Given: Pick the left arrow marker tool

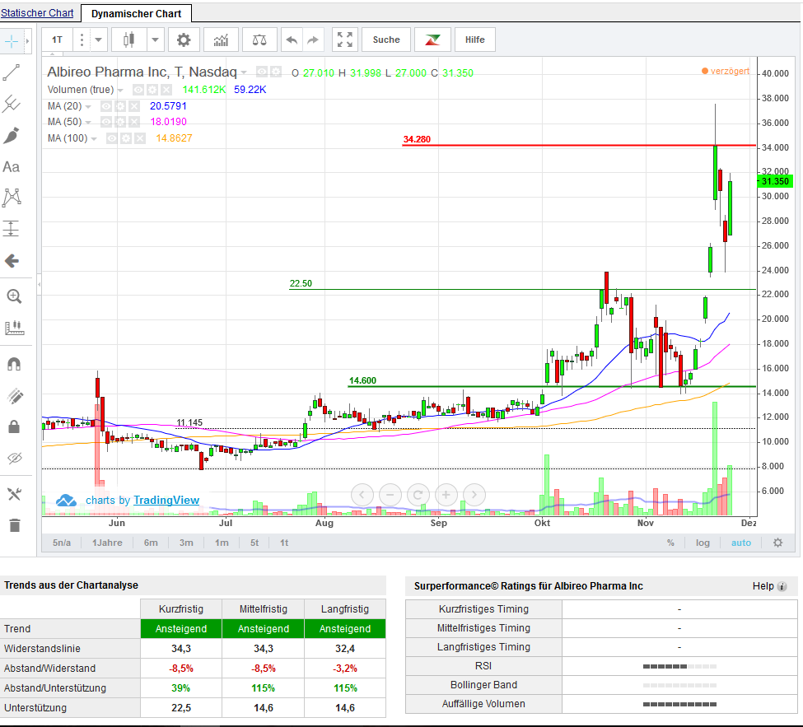Looking at the screenshot, I should (12, 261).
